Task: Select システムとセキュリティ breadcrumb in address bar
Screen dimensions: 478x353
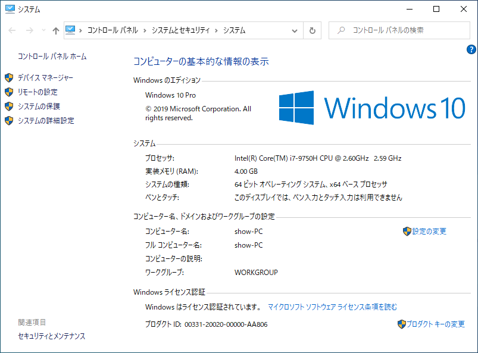Action: click(x=181, y=30)
